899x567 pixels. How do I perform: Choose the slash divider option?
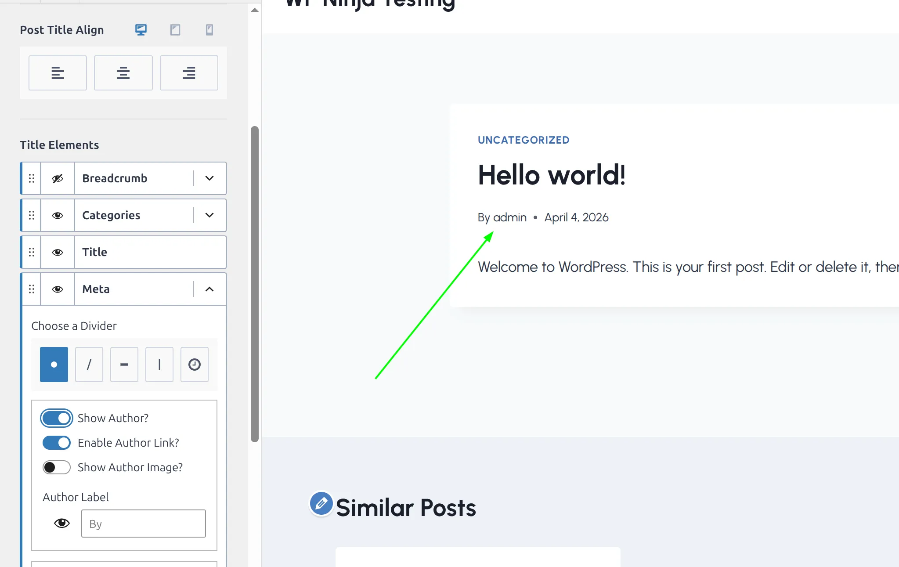pos(89,365)
